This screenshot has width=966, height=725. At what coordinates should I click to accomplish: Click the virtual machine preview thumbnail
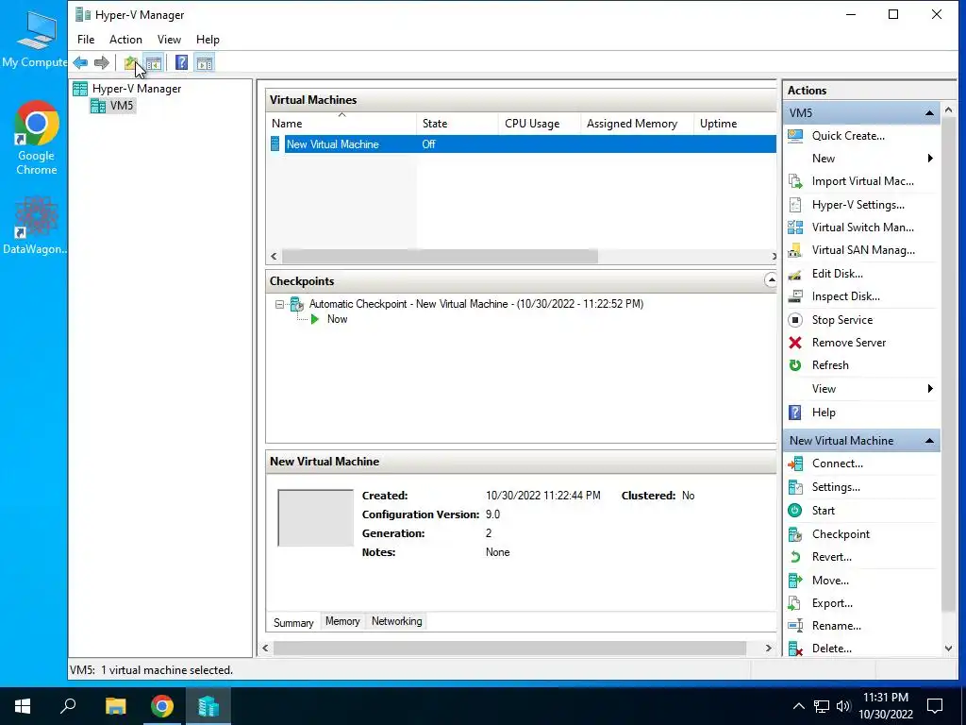315,518
